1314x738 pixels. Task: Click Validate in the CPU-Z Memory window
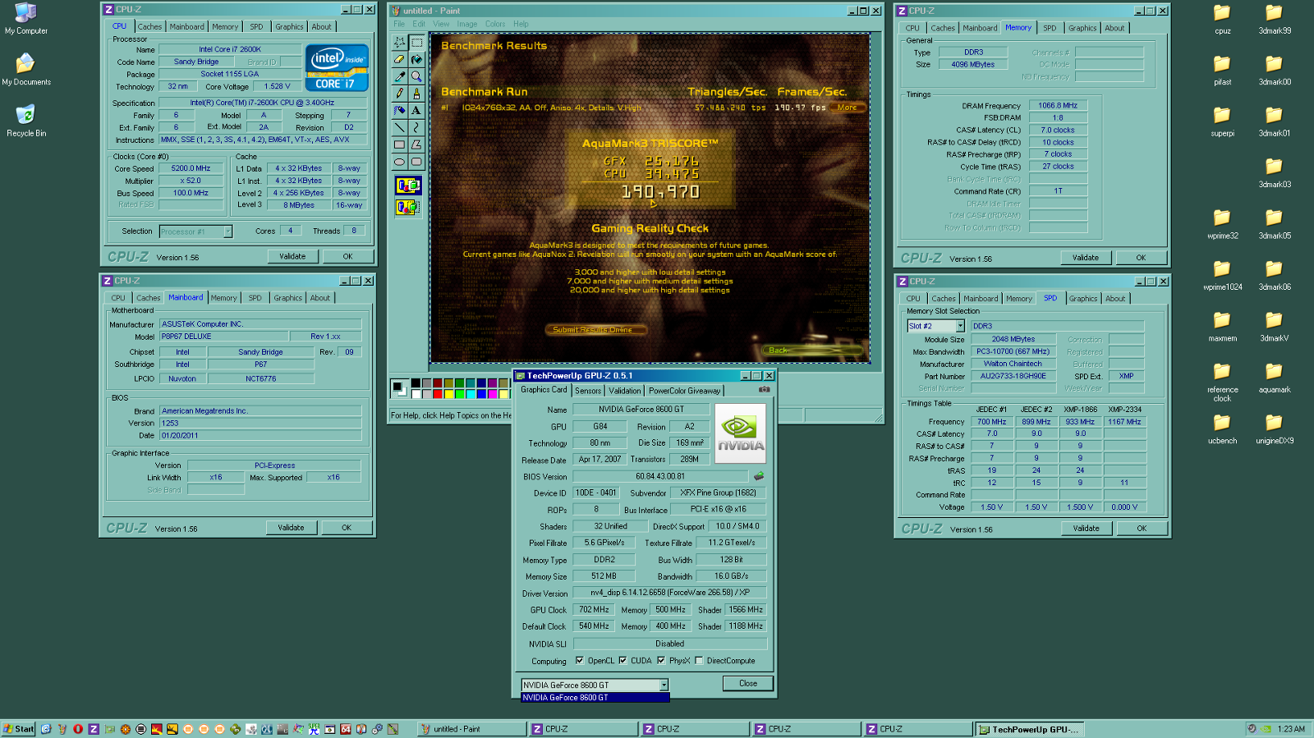[x=1086, y=258]
